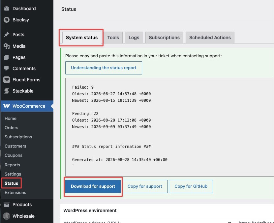Switch to the Subscriptions tab

pyautogui.click(x=164, y=38)
